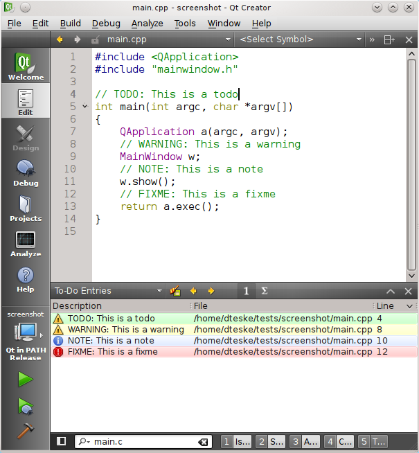Open the Help menu in menu bar
Viewport: 419px width, 453px height.
click(261, 23)
